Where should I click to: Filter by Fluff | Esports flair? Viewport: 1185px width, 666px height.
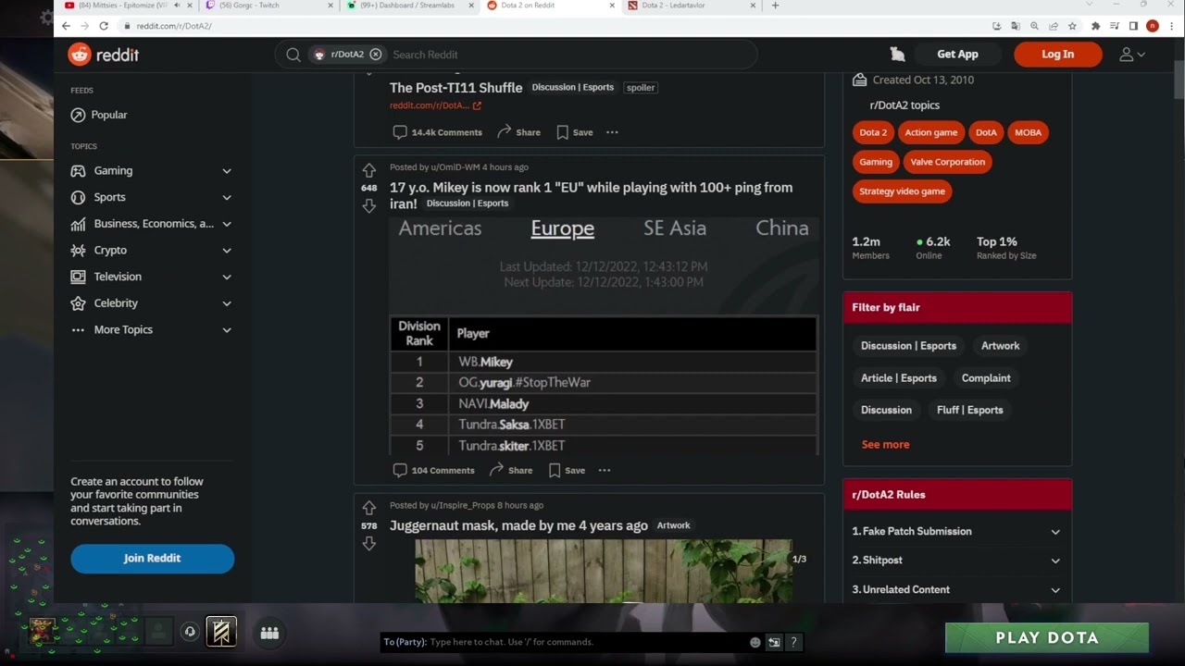click(969, 410)
